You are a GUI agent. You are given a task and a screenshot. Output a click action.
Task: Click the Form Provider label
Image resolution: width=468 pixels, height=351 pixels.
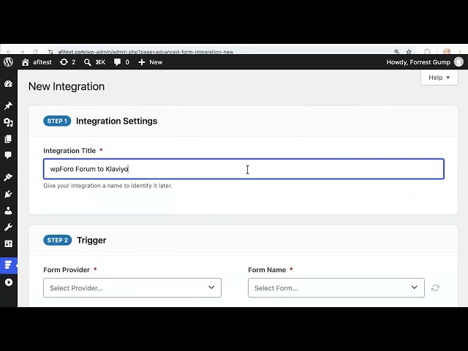click(67, 270)
